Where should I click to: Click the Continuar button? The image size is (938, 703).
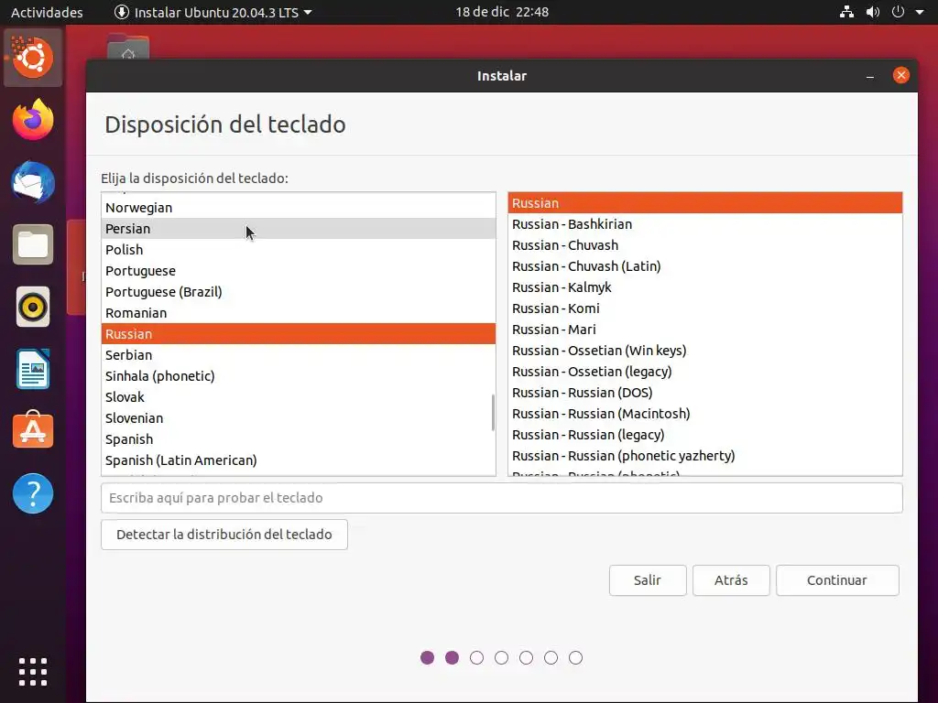837,580
